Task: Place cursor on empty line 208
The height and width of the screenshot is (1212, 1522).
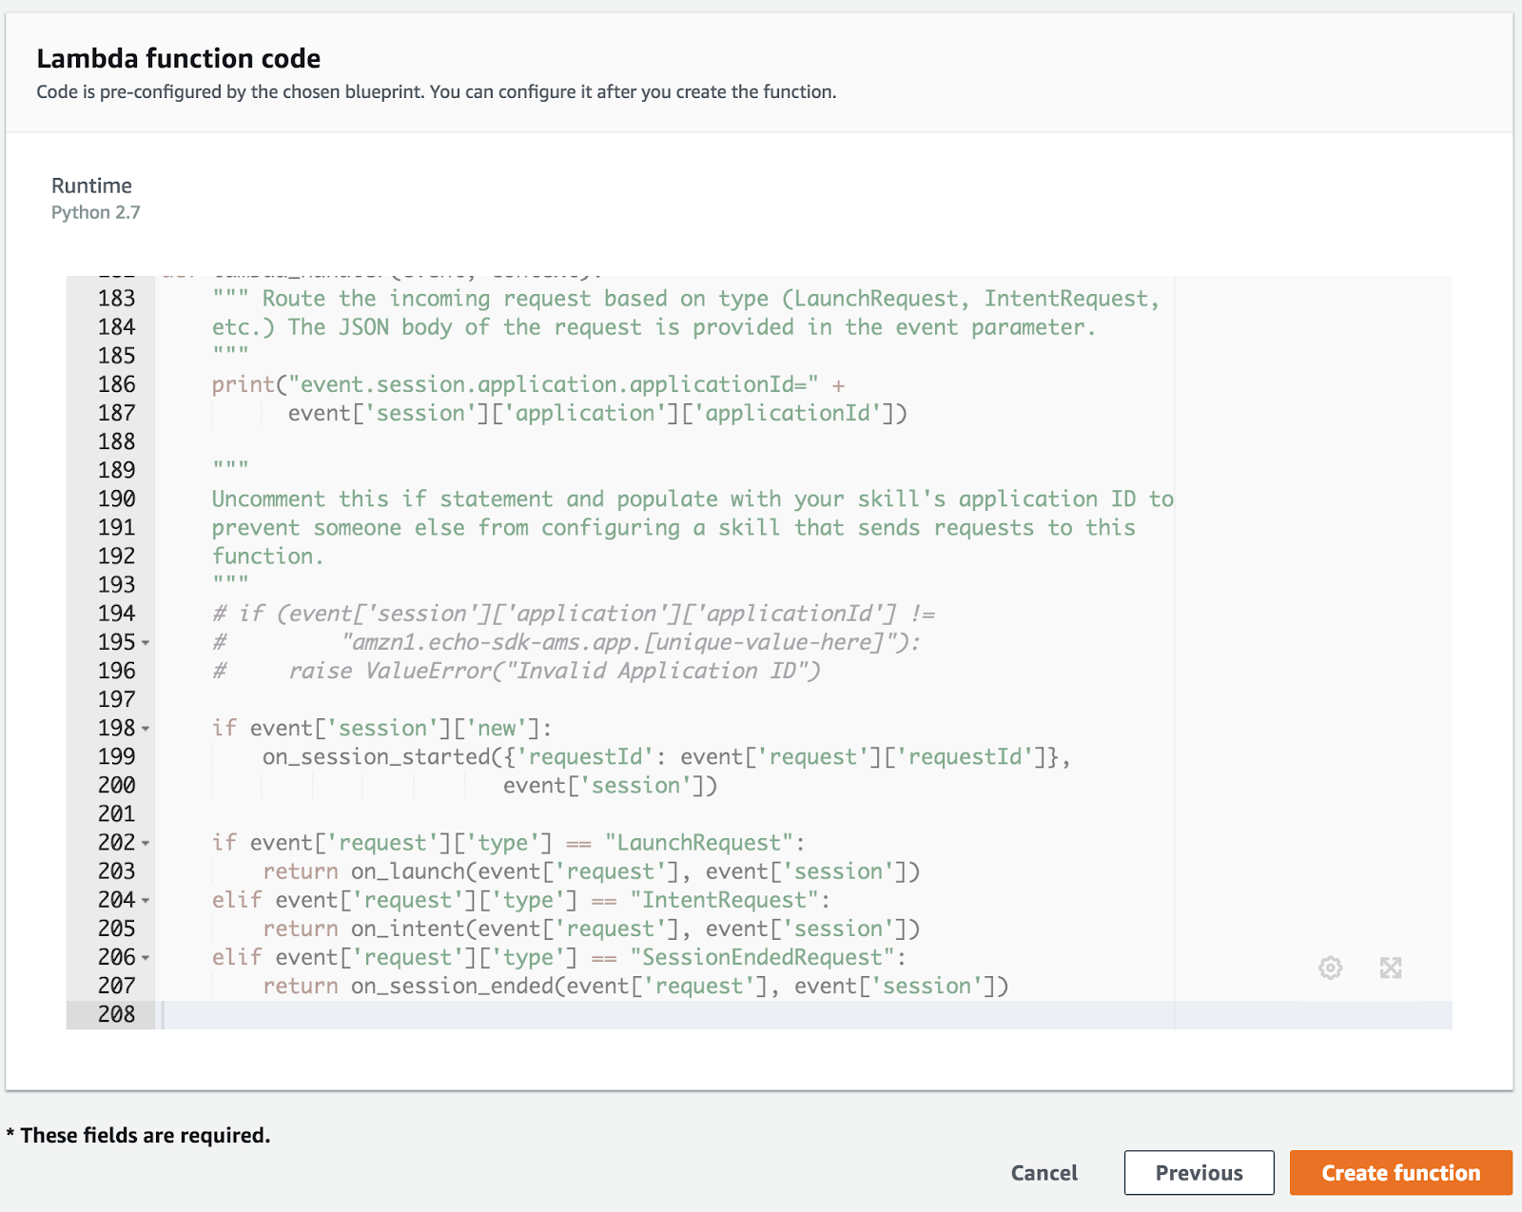Action: pyautogui.click(x=380, y=1014)
